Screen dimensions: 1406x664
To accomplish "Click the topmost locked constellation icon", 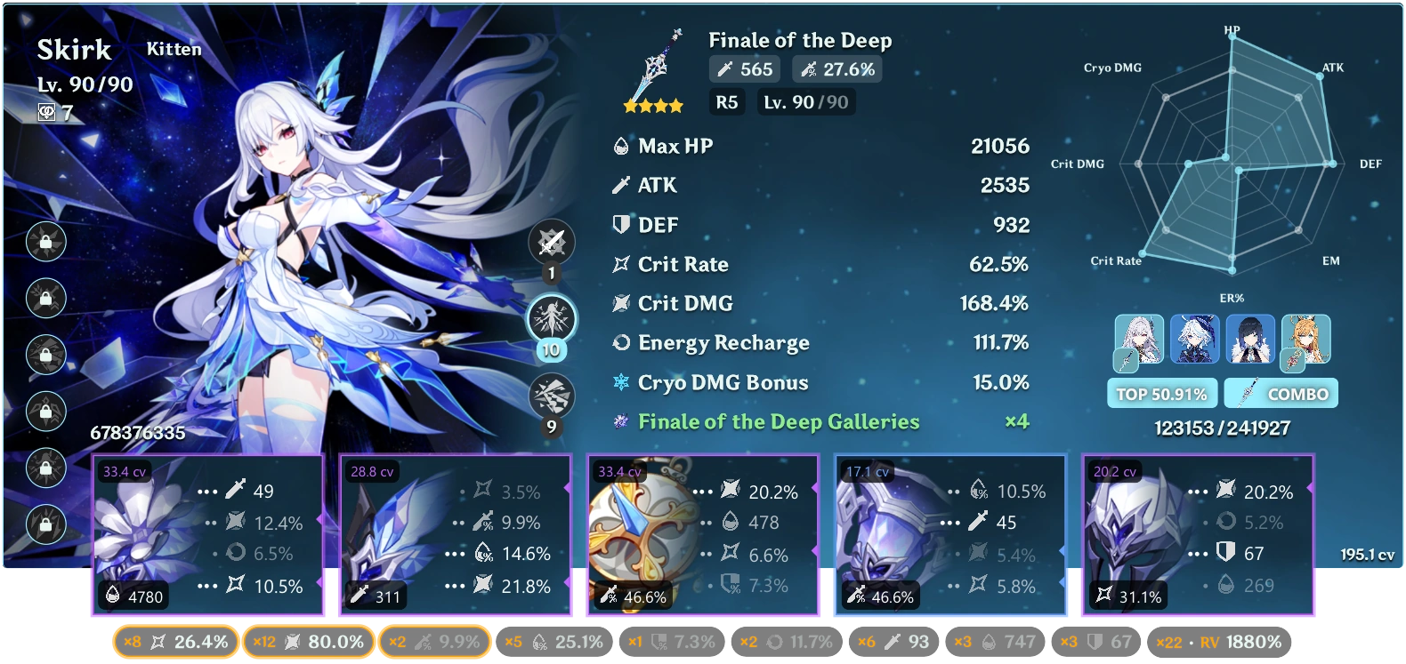I will coord(46,241).
